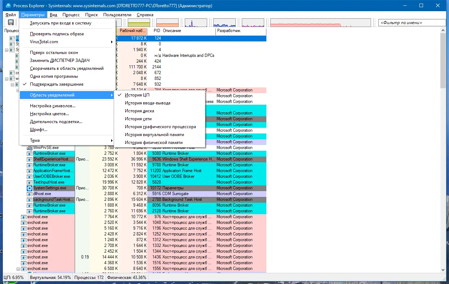Toggle 'Заменить ДИСПЕТЧЕР ЗАДАЧ' option
The width and height of the screenshot is (449, 284).
click(x=67, y=60)
